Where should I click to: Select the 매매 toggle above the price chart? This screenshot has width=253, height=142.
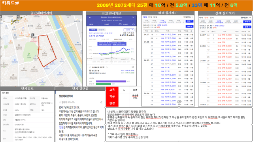[x=93, y=30]
